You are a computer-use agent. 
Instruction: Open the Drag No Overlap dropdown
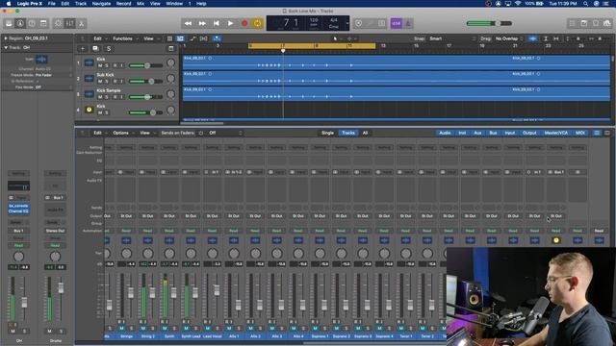click(x=509, y=38)
